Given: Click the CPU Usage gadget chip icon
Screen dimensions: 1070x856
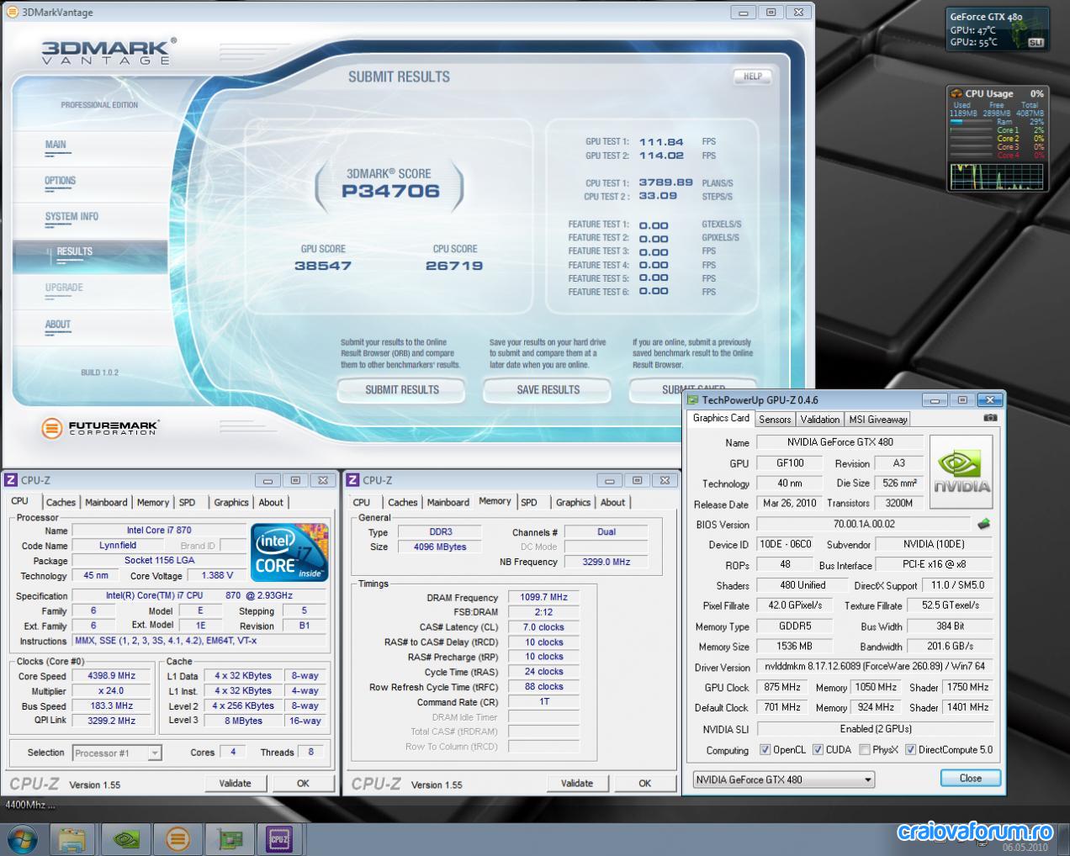Looking at the screenshot, I should pos(956,93).
